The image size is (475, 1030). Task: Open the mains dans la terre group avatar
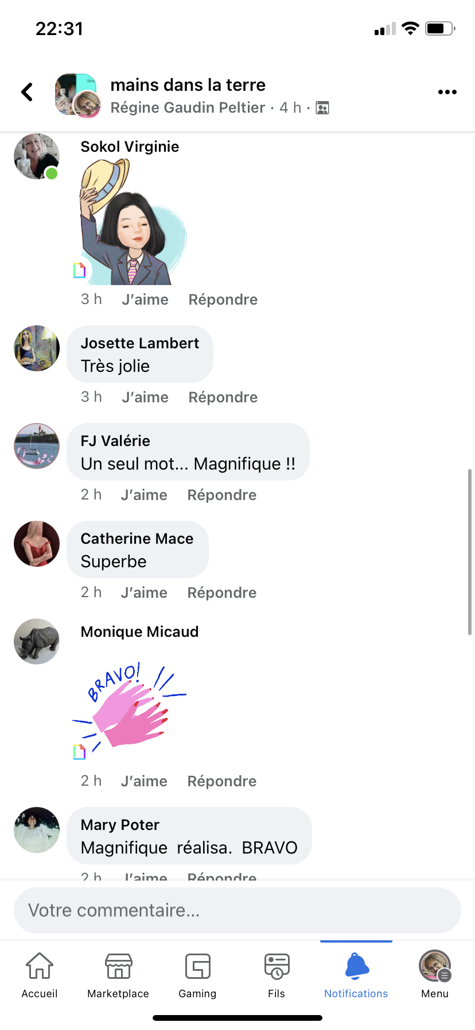[78, 95]
